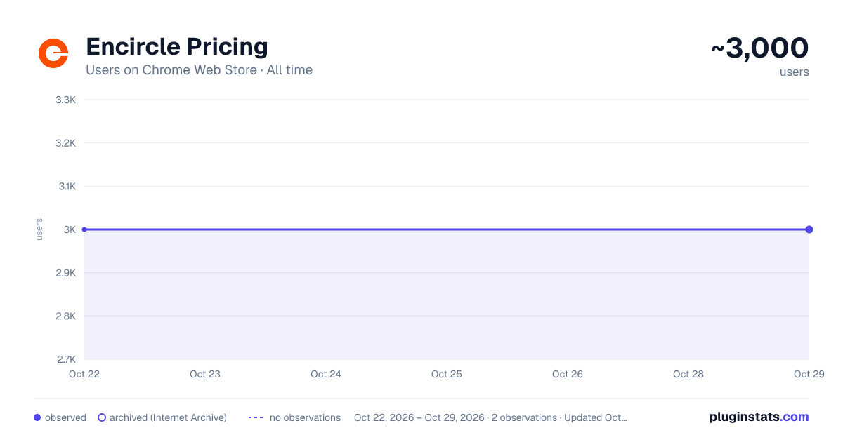The height and width of the screenshot is (442, 843).
Task: Select the Oct 29 data point
Action: (809, 229)
